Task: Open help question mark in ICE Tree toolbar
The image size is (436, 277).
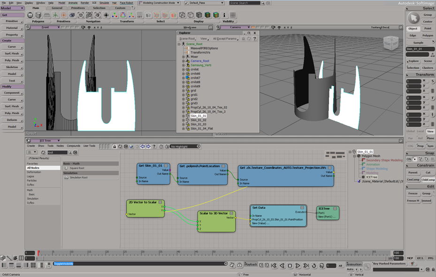Action: [154, 146]
